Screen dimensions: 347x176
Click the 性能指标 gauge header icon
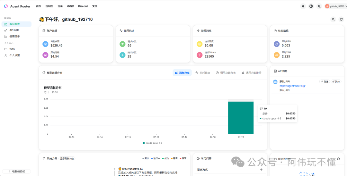click(275, 31)
